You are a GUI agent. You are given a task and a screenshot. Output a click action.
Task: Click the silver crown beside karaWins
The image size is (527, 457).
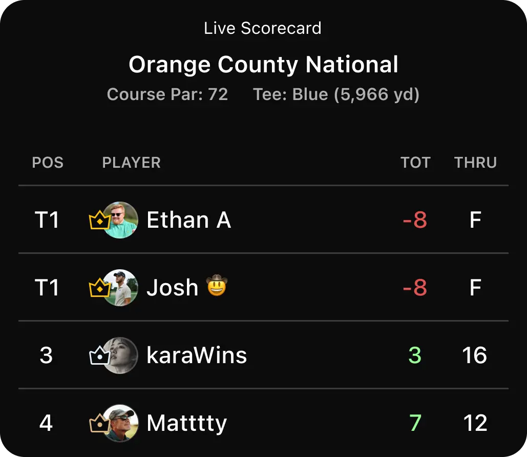coord(99,355)
